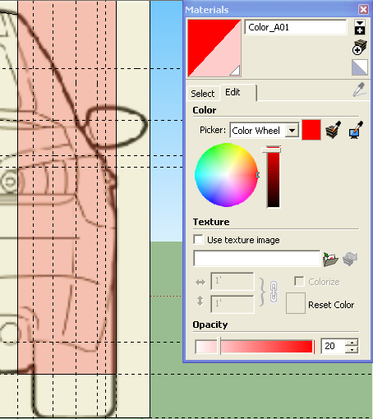Match color on screen icon
This screenshot has height=419, width=373.
(x=356, y=130)
